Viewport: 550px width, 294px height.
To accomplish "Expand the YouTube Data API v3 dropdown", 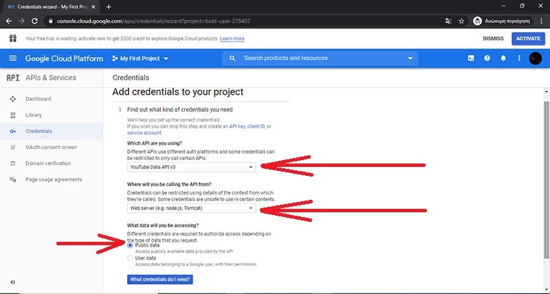I will (x=192, y=167).
